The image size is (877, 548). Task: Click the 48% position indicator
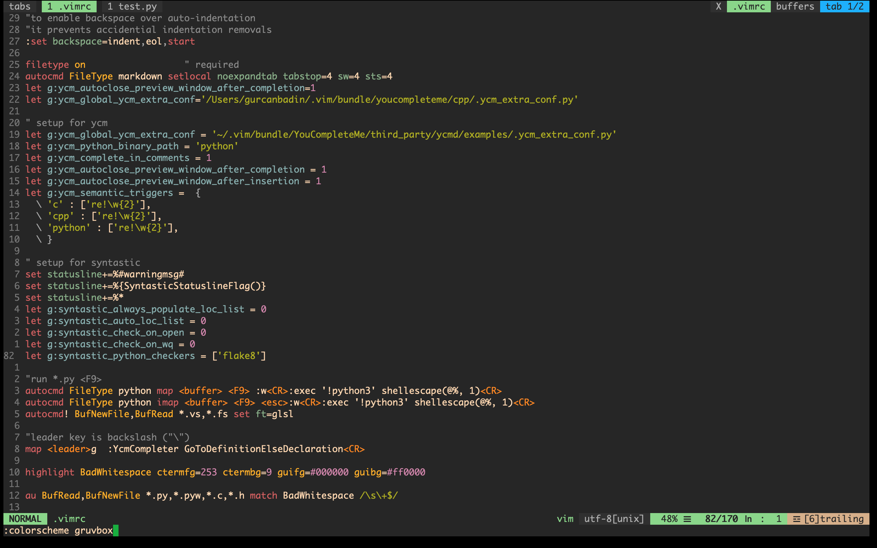tap(669, 519)
